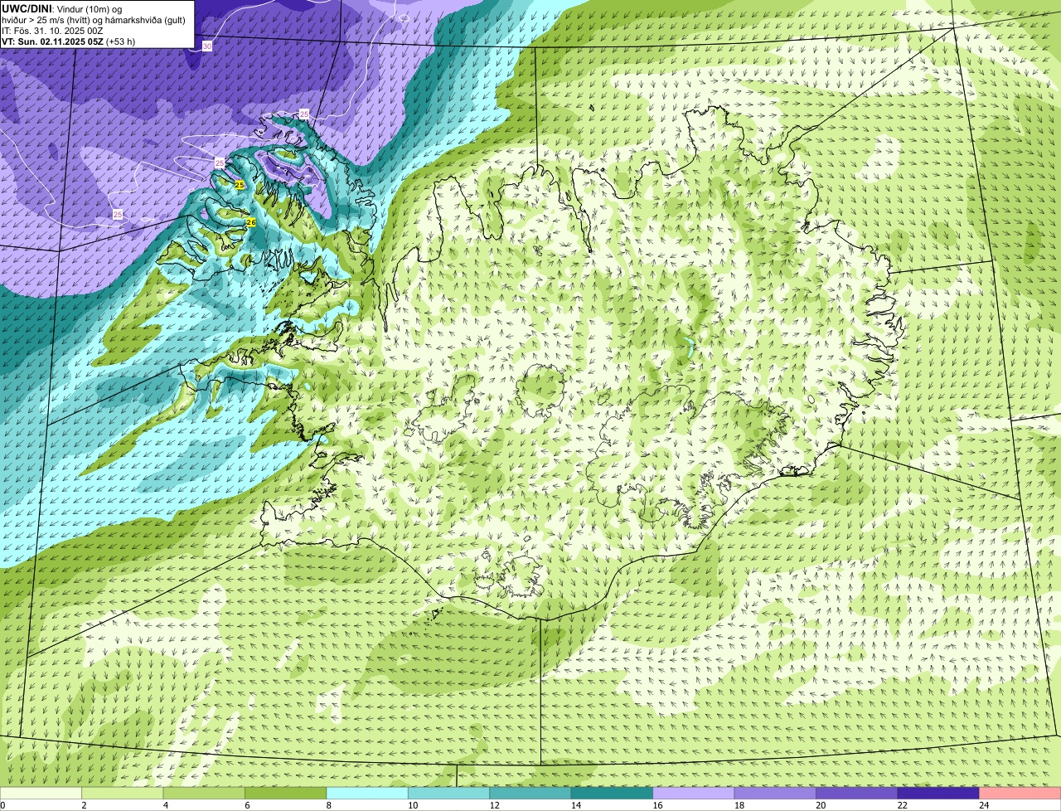Select the legend scale value "10"
The width and height of the screenshot is (1061, 811).
(413, 804)
